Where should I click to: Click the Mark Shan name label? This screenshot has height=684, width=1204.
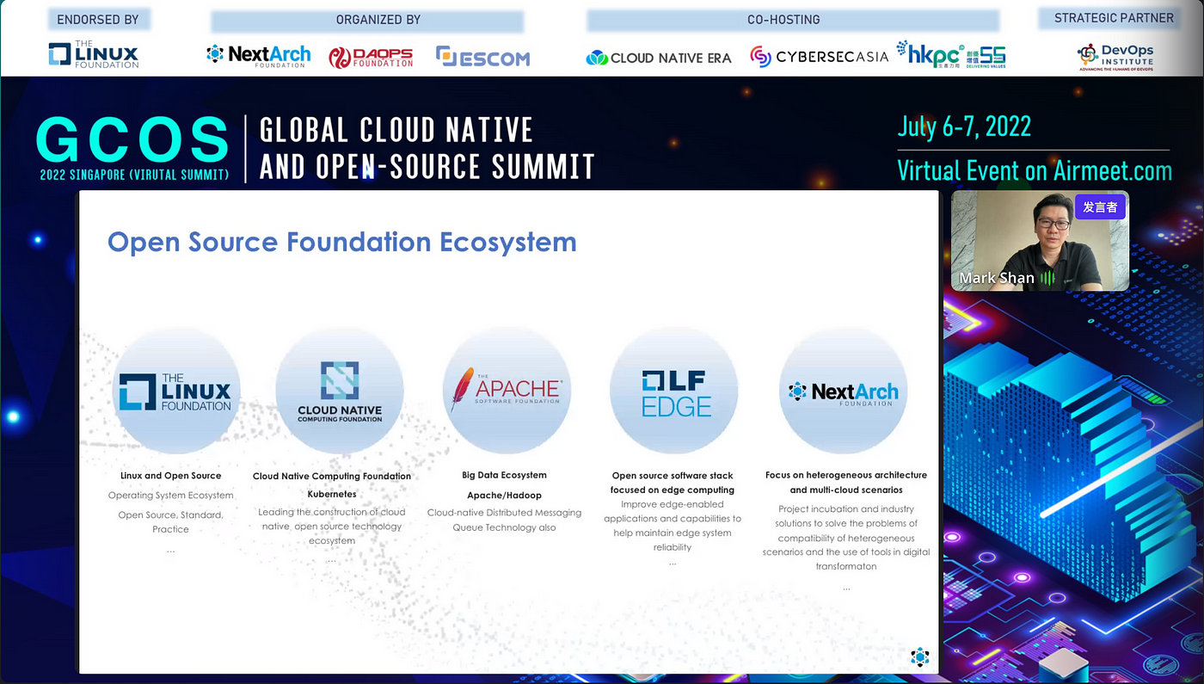[x=997, y=278]
